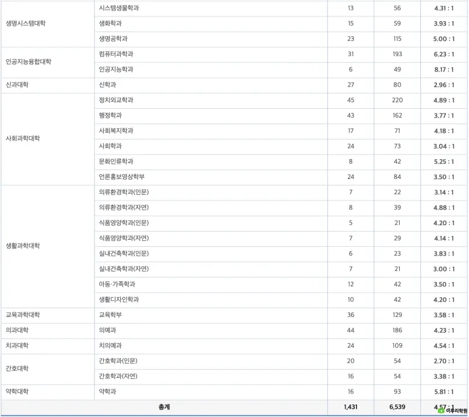Click applicants value 129 for 교육학부
The width and height of the screenshot is (469, 417).
(397, 315)
